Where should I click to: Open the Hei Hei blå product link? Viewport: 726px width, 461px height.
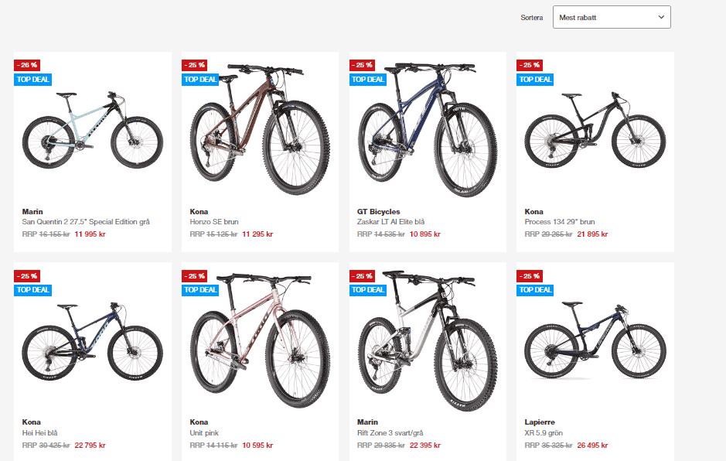[40, 432]
